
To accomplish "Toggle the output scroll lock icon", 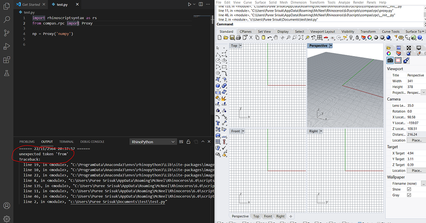I will 188,142.
